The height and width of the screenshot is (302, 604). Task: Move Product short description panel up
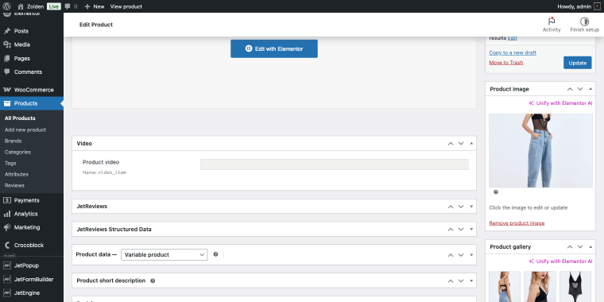451,281
